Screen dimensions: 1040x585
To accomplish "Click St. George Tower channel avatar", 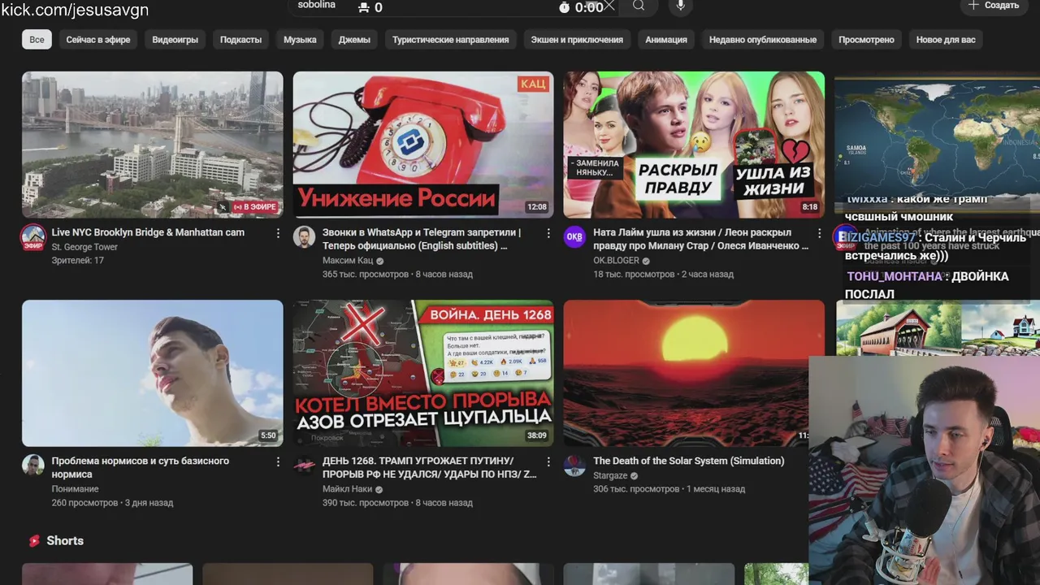I will coord(33,237).
